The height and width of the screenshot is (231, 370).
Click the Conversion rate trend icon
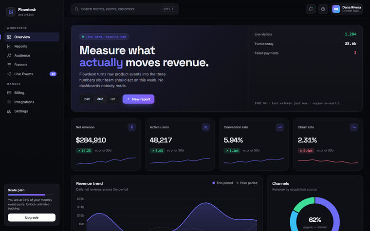tap(280, 127)
